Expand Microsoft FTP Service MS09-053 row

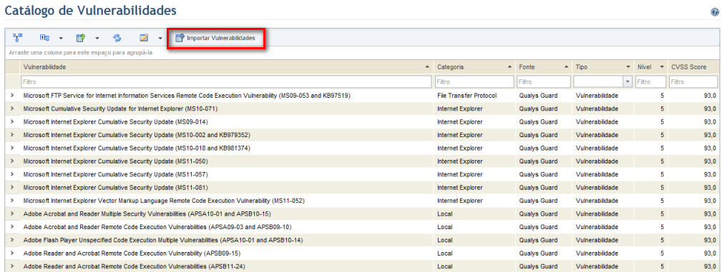point(12,95)
